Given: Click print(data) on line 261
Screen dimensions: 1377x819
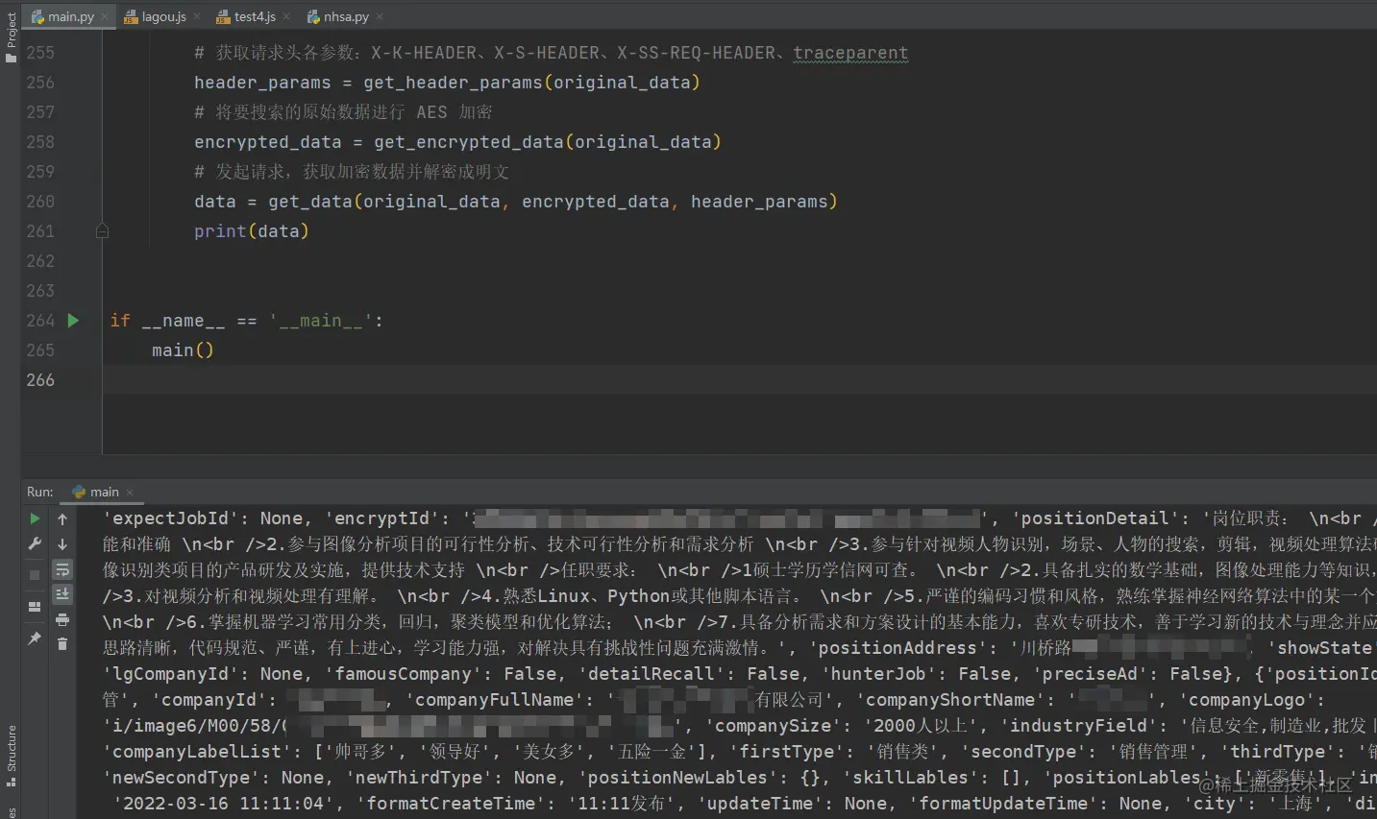Looking at the screenshot, I should [252, 231].
